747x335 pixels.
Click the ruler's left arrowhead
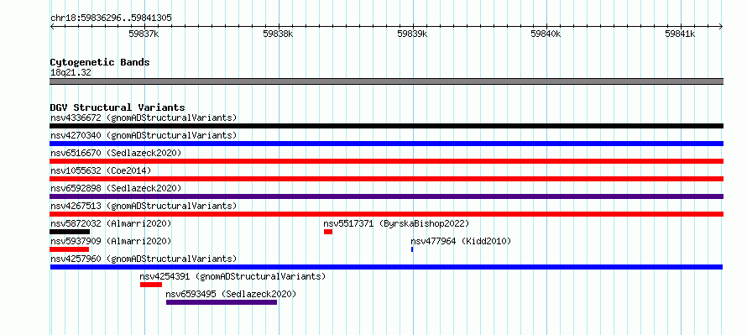[52, 26]
